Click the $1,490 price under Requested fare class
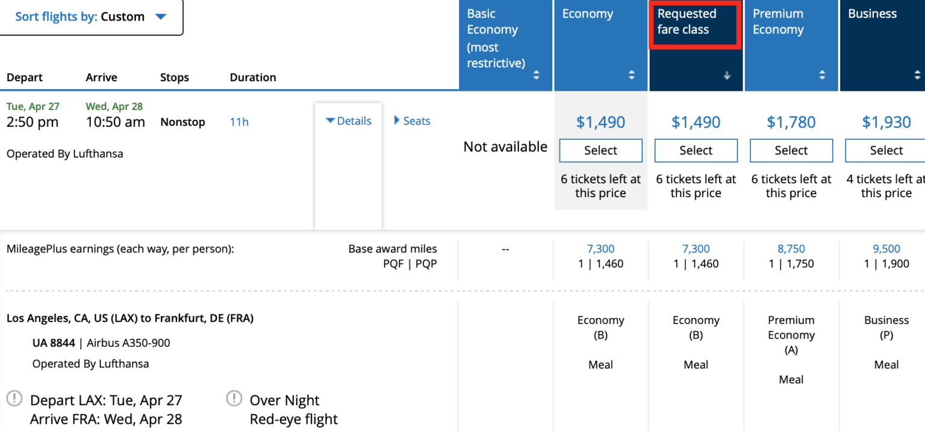The width and height of the screenshot is (925, 431). (x=696, y=122)
